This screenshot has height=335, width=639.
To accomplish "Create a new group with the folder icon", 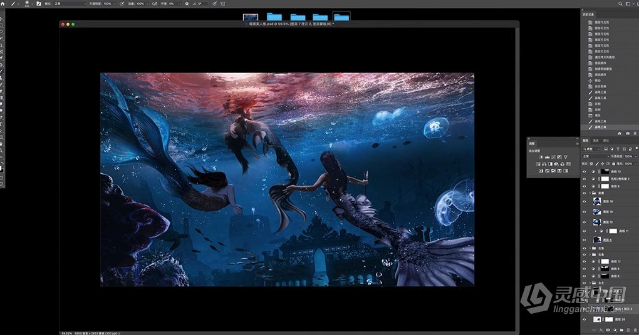I will [x=620, y=329].
